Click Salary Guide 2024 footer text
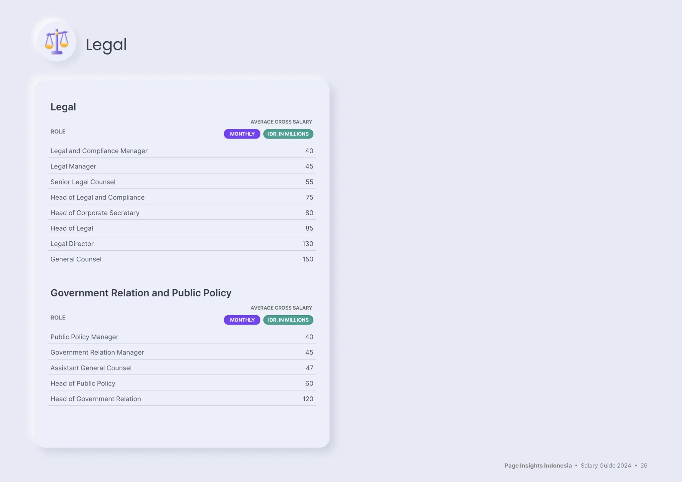Image resolution: width=682 pixels, height=482 pixels. (606, 466)
